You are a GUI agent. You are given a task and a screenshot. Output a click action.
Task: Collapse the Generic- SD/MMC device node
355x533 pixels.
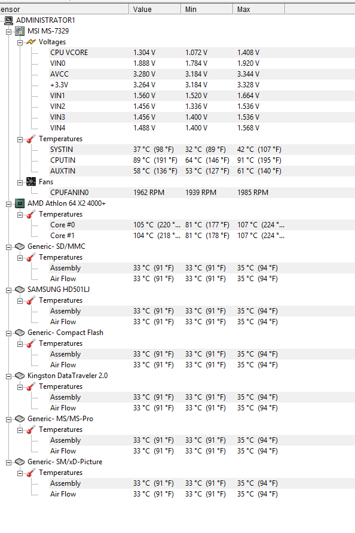point(8,247)
